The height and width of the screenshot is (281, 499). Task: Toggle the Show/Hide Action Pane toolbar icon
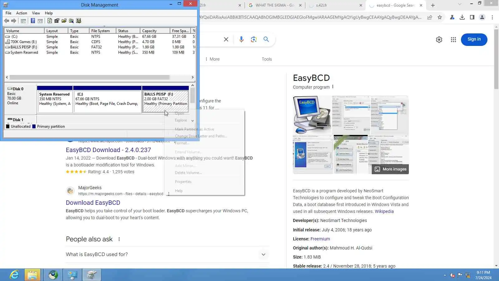tap(40, 21)
